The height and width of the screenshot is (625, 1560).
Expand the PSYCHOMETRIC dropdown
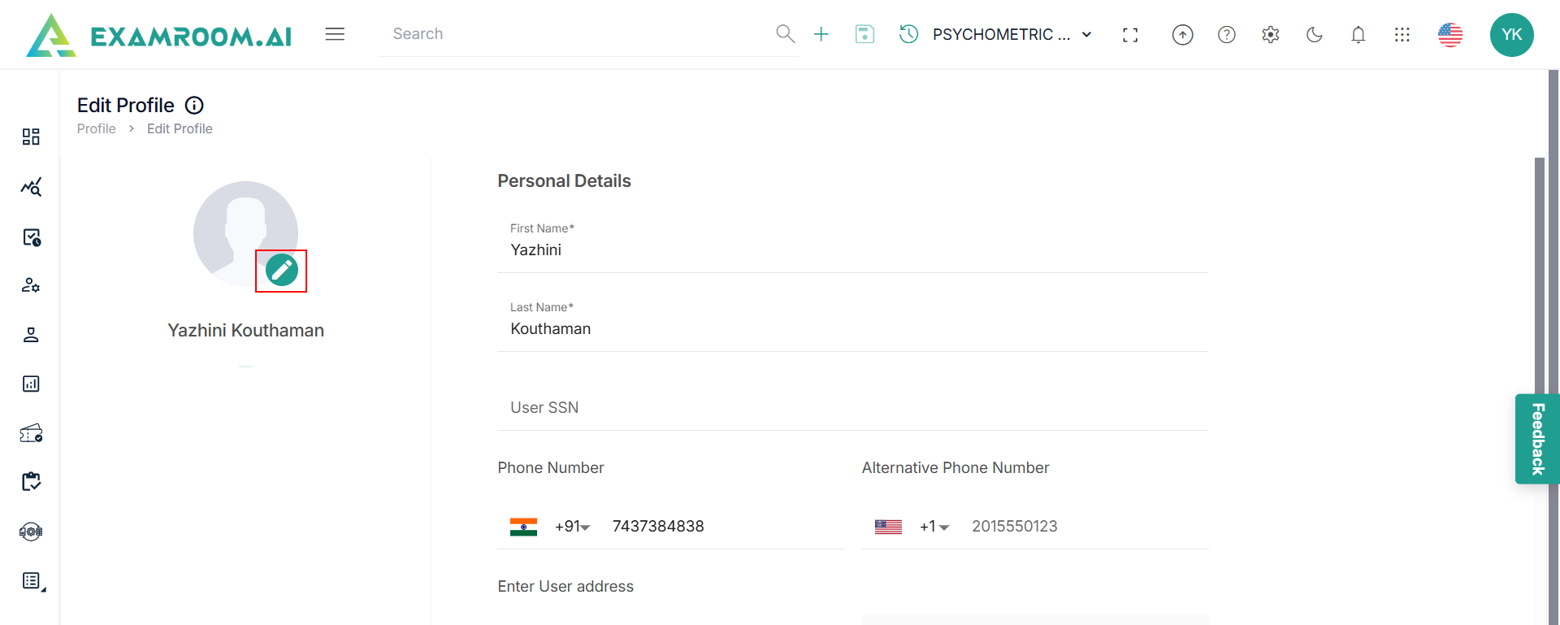coord(1011,34)
